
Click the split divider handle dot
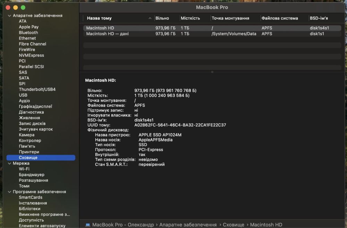click(212, 72)
